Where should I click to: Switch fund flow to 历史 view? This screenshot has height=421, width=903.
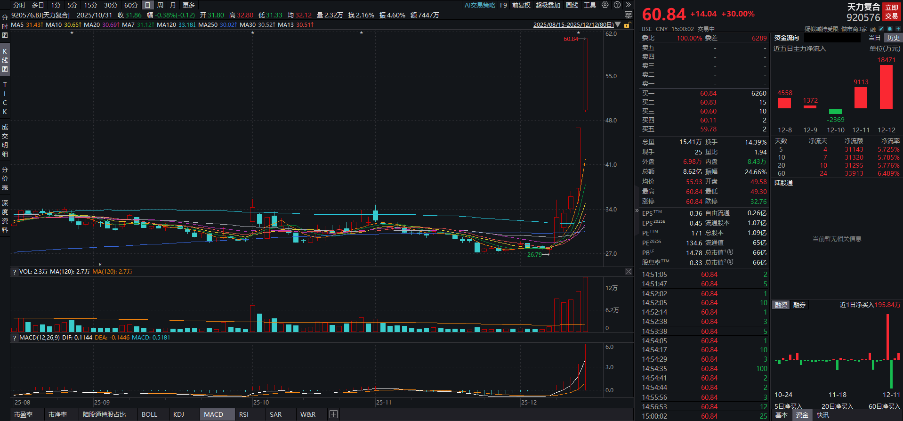tap(893, 38)
